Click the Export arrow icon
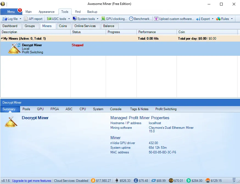The height and width of the screenshot is (184, 240). 198,19
